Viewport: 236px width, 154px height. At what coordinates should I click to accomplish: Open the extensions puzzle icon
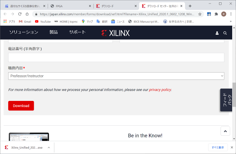pos(216,14)
